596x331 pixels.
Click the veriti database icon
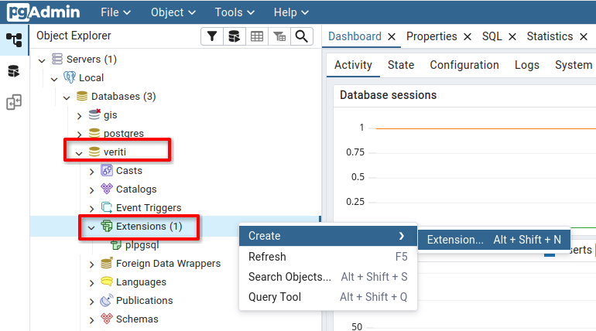(94, 152)
